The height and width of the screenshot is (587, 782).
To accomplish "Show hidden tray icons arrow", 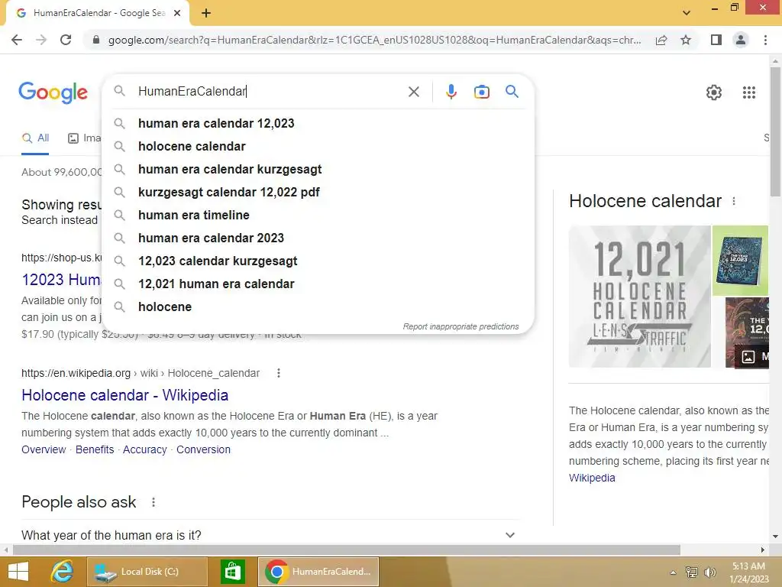I will point(673,572).
